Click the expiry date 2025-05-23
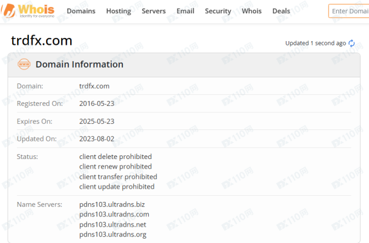 point(97,121)
